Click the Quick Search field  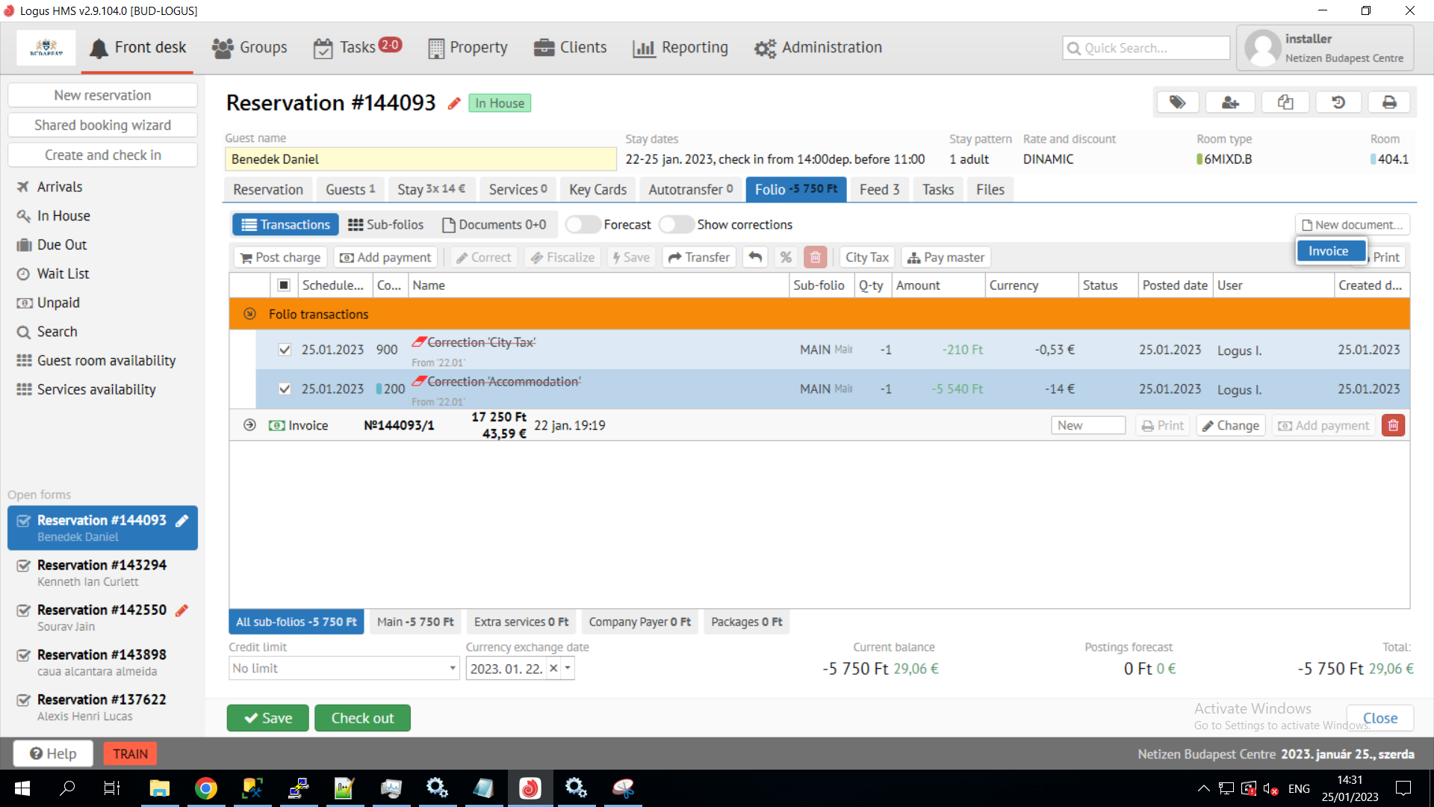[x=1146, y=48]
